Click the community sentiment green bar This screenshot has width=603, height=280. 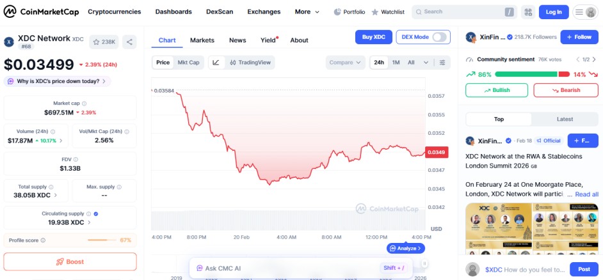pos(526,74)
